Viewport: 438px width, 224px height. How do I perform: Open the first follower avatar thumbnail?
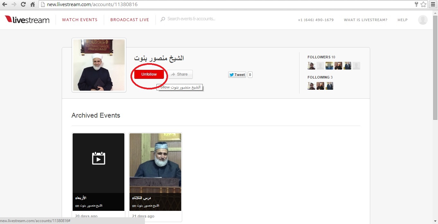pos(311,66)
